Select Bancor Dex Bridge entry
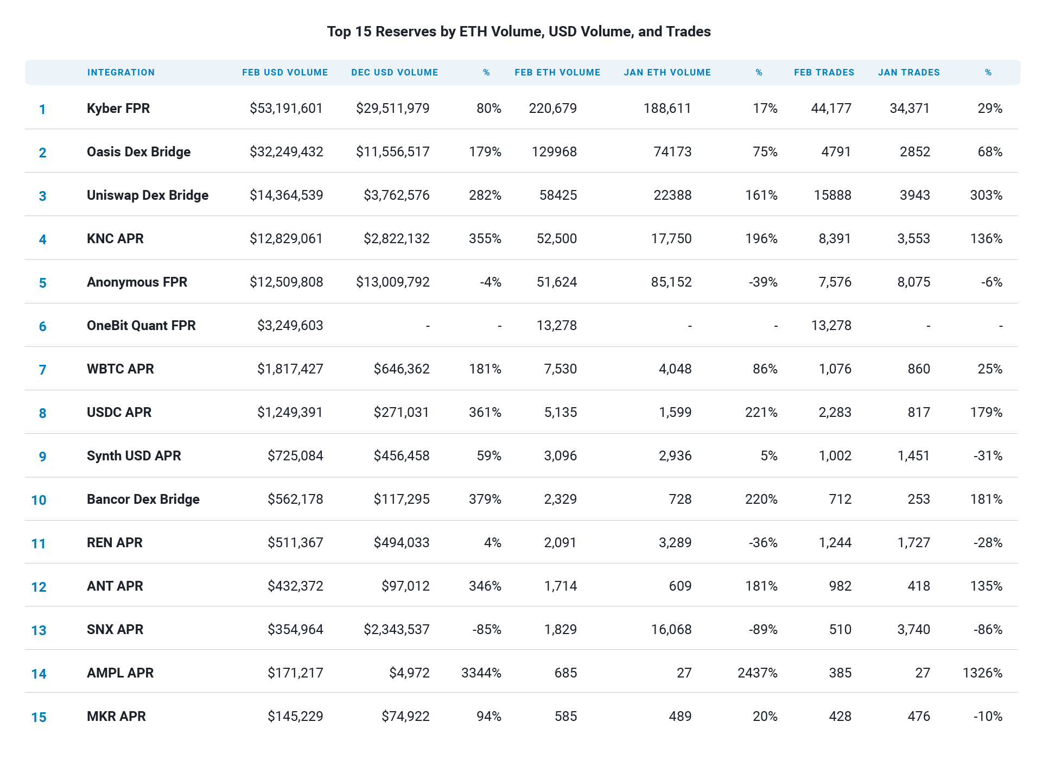The image size is (1042, 766). (143, 499)
